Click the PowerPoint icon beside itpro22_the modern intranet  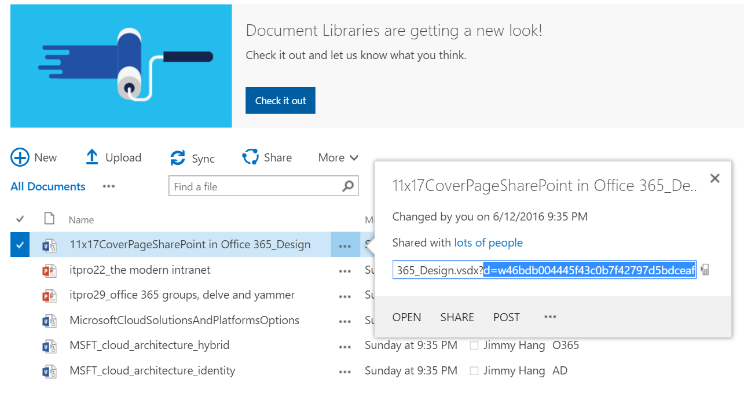(50, 270)
